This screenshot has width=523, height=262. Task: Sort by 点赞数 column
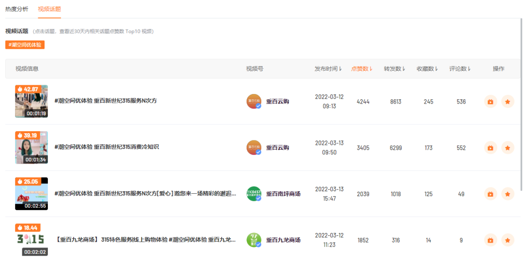click(362, 69)
